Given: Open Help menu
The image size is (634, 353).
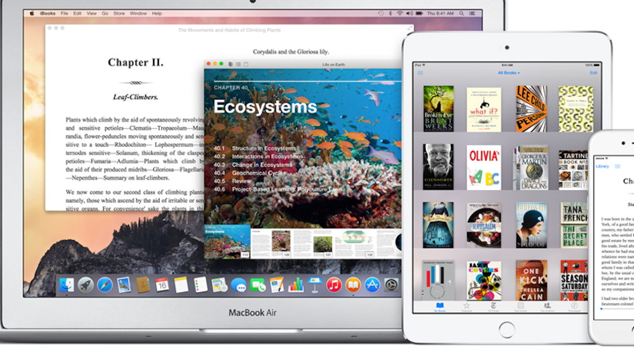Looking at the screenshot, I should coord(157,13).
